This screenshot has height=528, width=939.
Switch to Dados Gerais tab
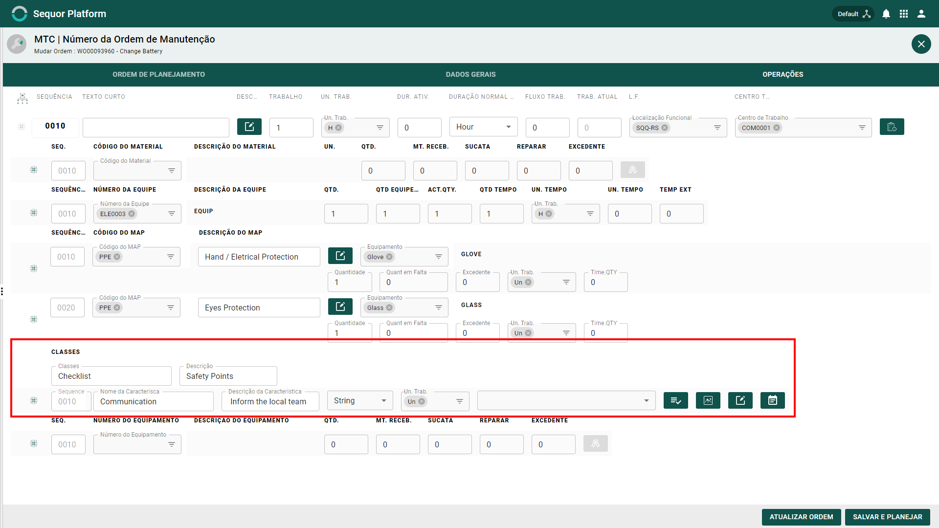(470, 74)
